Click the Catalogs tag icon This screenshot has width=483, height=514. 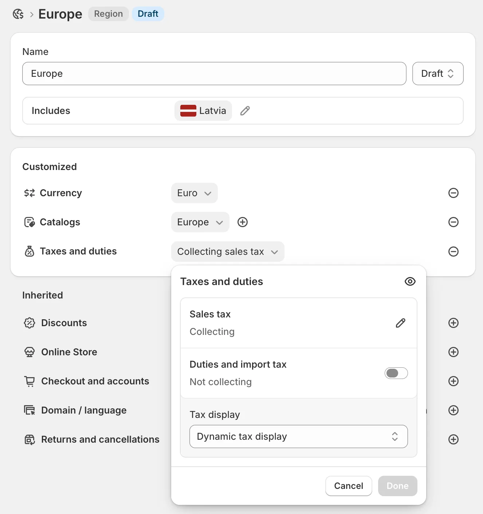coord(30,222)
